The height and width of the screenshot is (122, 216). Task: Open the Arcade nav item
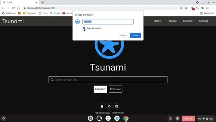click(x=172, y=21)
